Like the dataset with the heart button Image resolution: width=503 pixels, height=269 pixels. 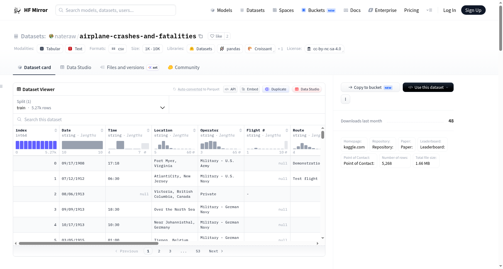216,36
